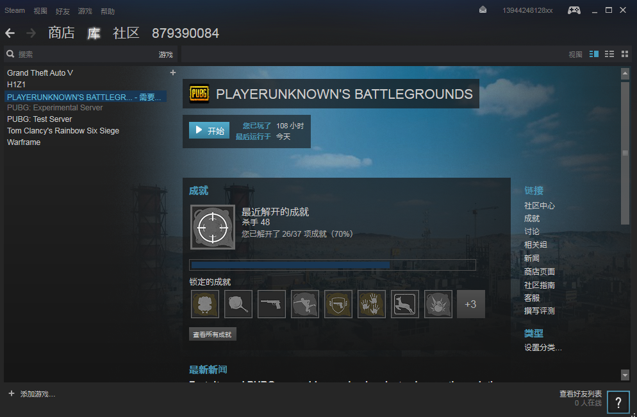This screenshot has width=637, height=417.
Task: Open the 商店页面 link
Action: tap(539, 272)
